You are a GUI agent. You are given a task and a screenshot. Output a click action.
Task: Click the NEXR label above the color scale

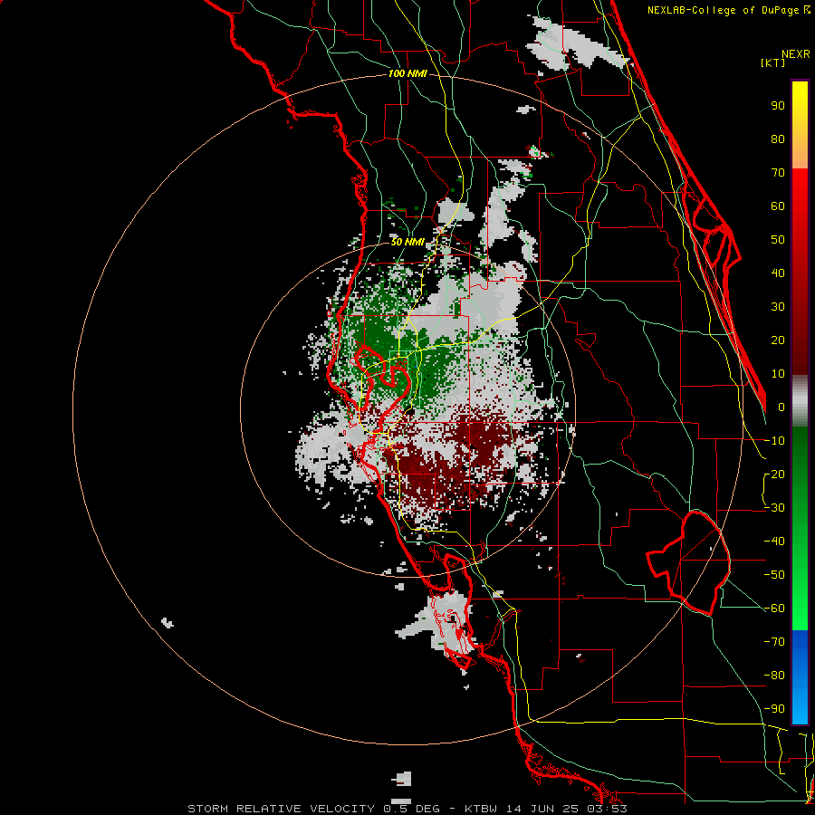click(796, 54)
